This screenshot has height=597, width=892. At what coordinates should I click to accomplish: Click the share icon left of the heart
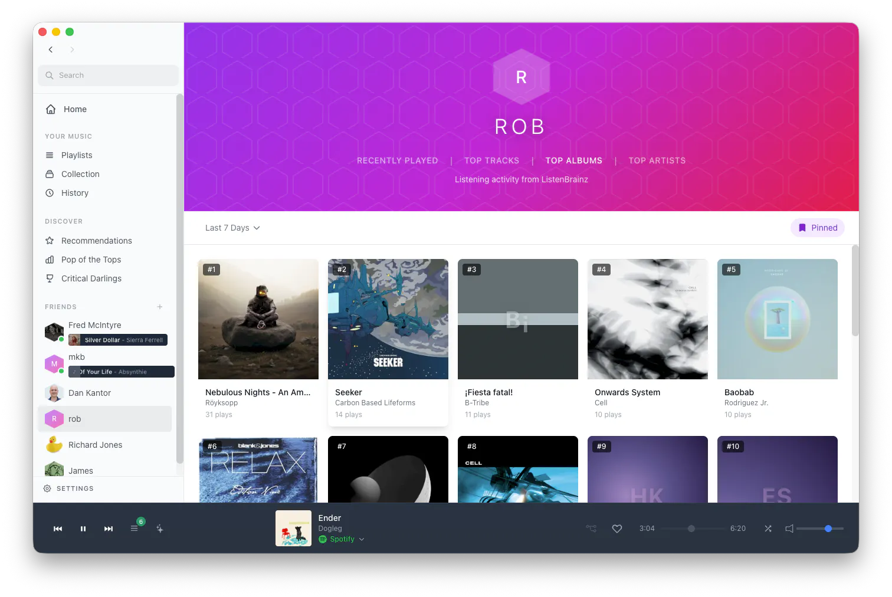[x=591, y=529]
